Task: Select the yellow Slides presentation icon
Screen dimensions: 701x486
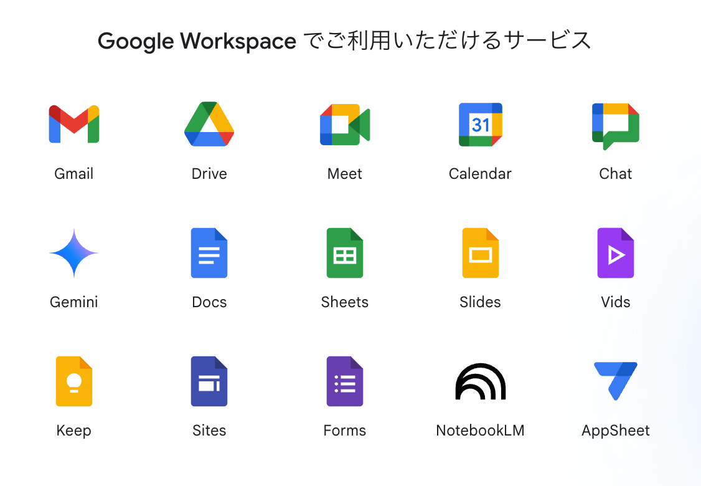Action: click(x=481, y=253)
